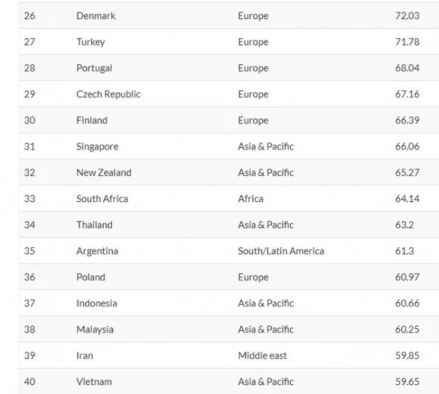Click the score 72.03 value

point(407,16)
